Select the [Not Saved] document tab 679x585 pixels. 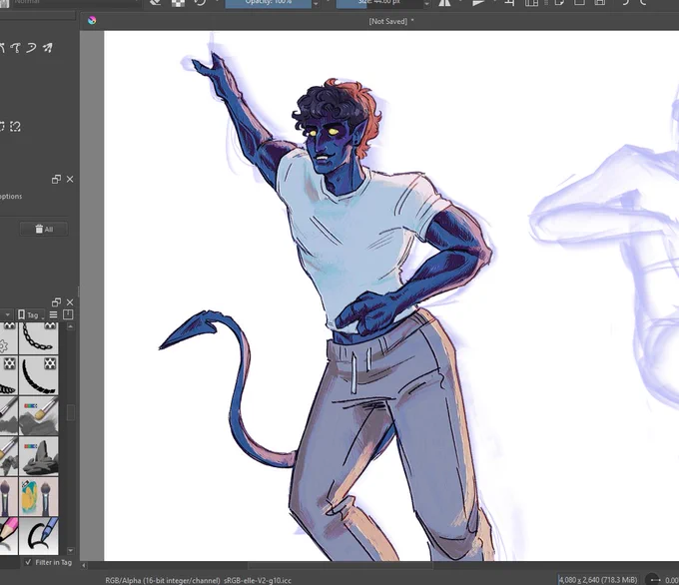(x=391, y=21)
